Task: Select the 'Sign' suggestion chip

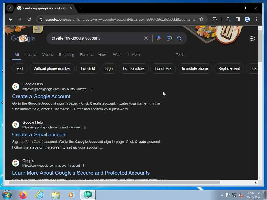Action: point(109,68)
